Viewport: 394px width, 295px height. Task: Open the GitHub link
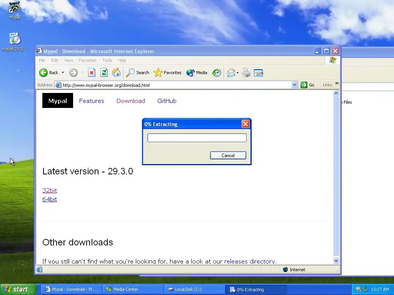click(167, 101)
